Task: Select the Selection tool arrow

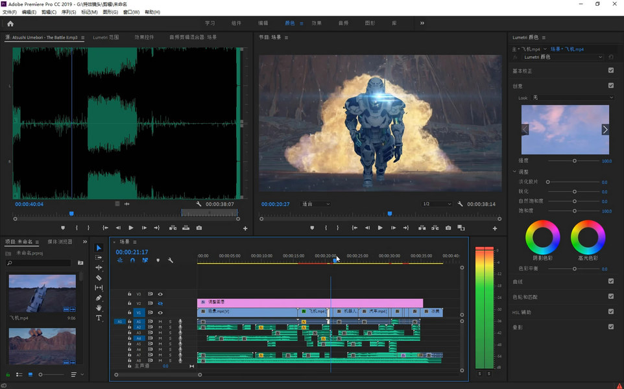Action: [x=99, y=248]
